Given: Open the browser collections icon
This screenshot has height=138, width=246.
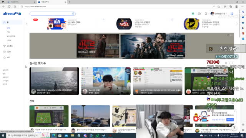Looking at the screenshot, I should click(231, 7).
